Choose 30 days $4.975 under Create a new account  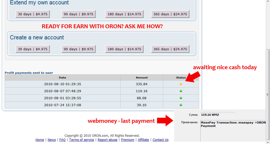pos(33,49)
